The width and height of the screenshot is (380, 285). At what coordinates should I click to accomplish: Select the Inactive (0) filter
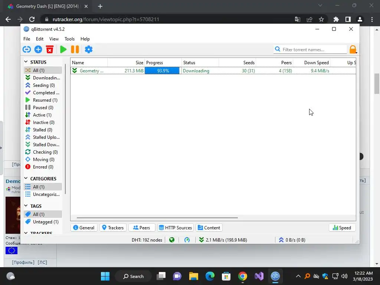43,122
